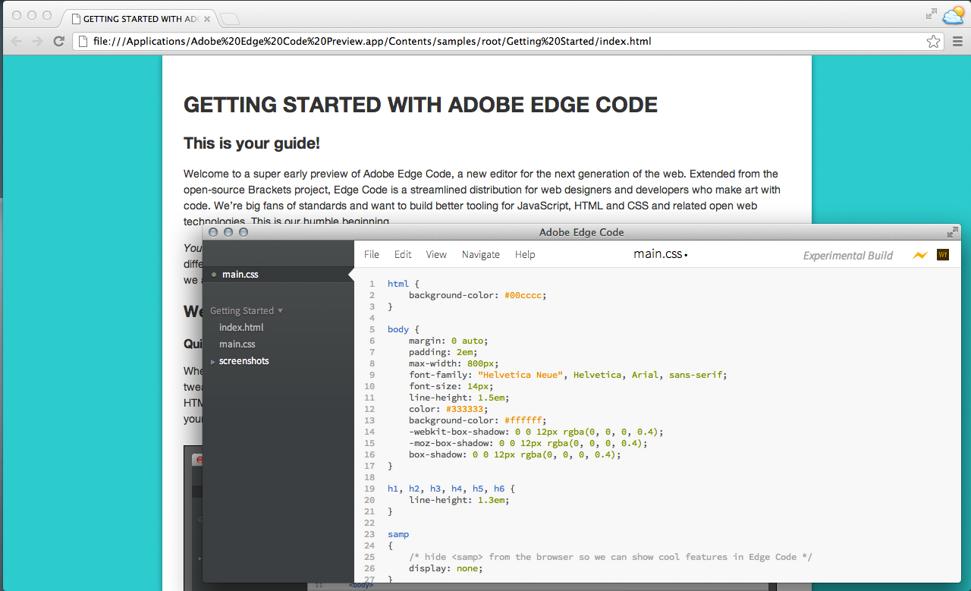Open Chrome's settings hamburger icon
This screenshot has height=591, width=971.
(x=957, y=41)
